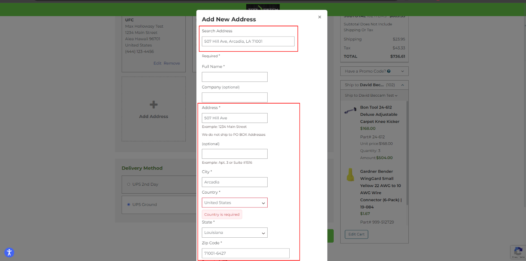Select UPS 2nd Day delivery option
Viewport: 526px width, 261px height.
coord(129,184)
